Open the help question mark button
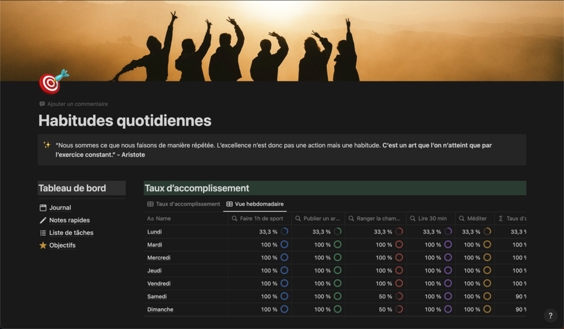Screen dimensions: 564x329 coord(551,316)
